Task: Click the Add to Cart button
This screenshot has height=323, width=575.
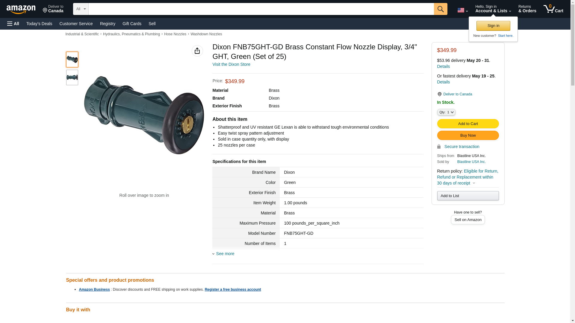Action: pyautogui.click(x=467, y=124)
